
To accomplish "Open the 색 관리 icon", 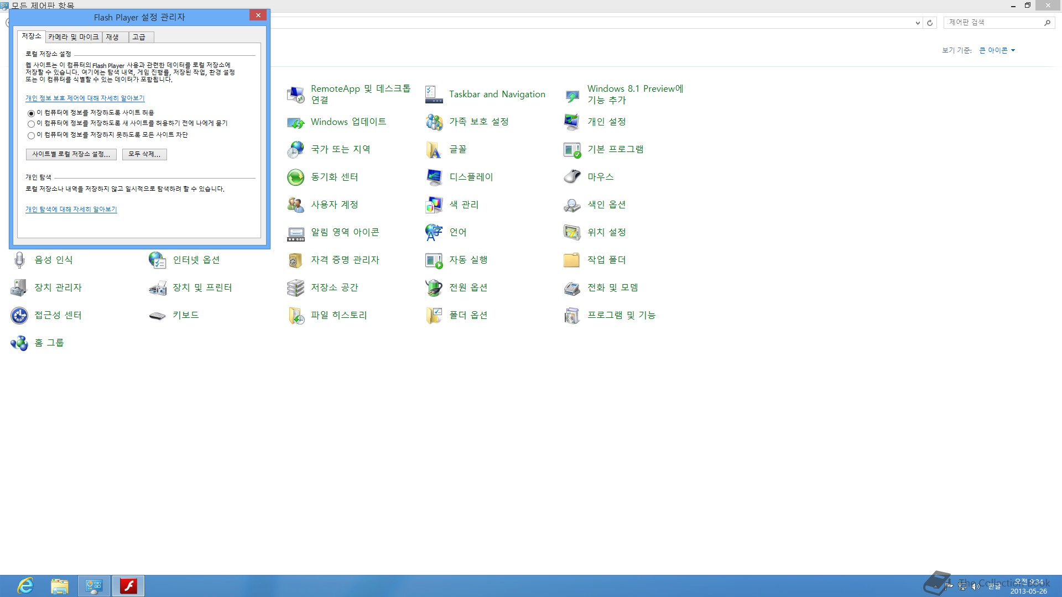I will pyautogui.click(x=434, y=205).
